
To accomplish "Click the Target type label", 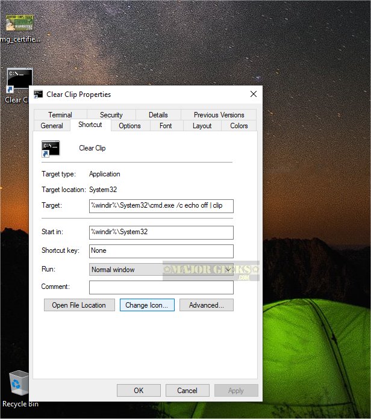I will point(58,174).
